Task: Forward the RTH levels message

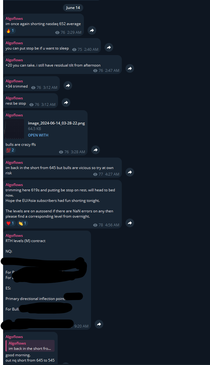Action: point(99,324)
